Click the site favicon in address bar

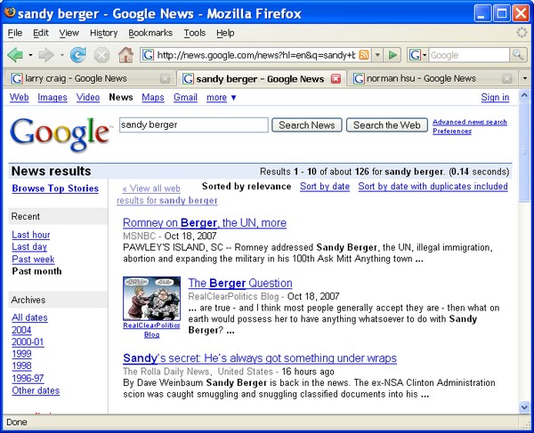pyautogui.click(x=148, y=55)
